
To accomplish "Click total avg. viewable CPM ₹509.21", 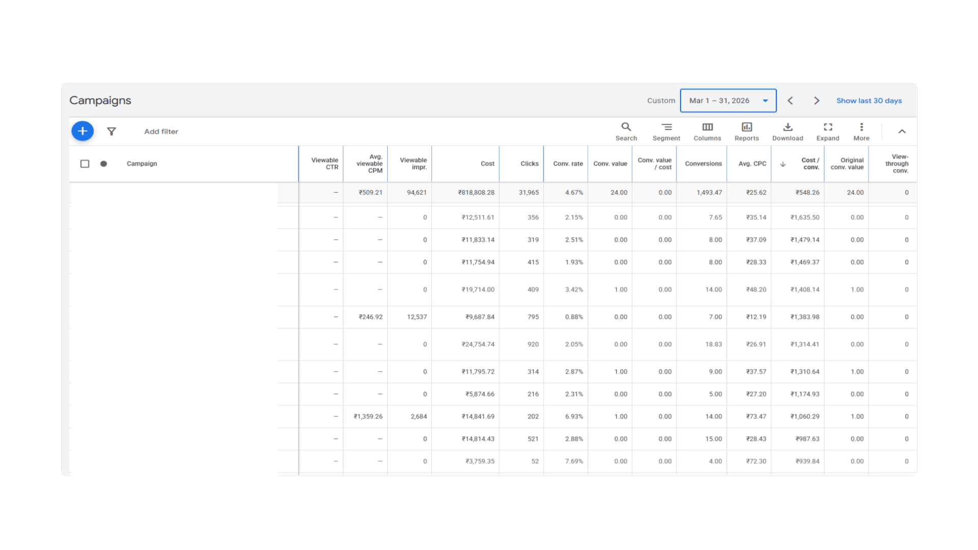I will pos(370,193).
